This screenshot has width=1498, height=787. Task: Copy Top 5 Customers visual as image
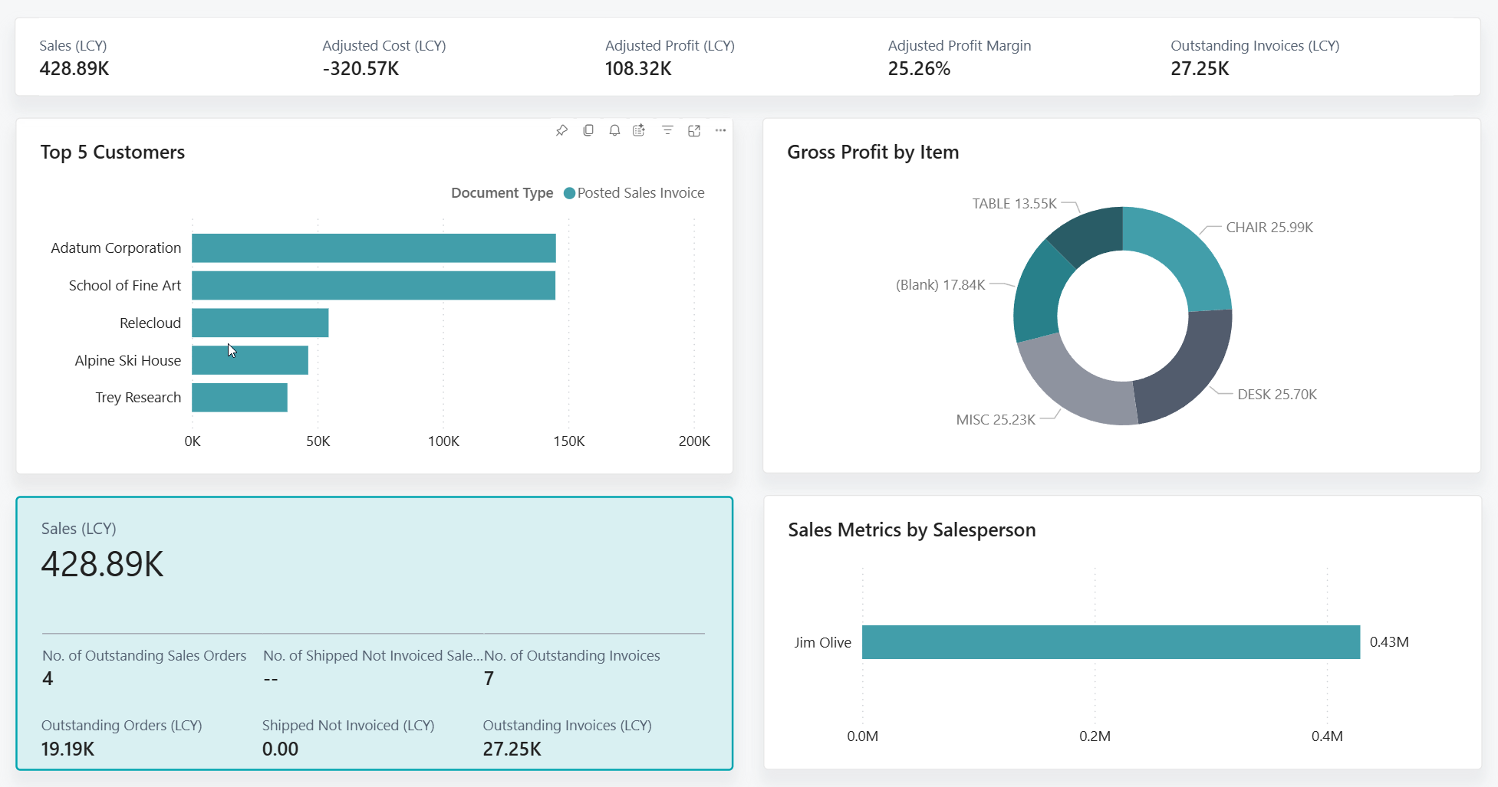(588, 130)
